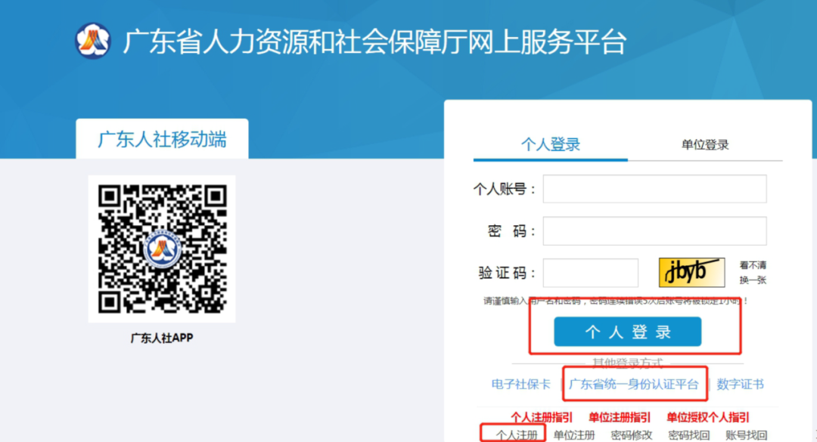Click the jbyb captcha image
The width and height of the screenshot is (817, 442).
pos(691,272)
